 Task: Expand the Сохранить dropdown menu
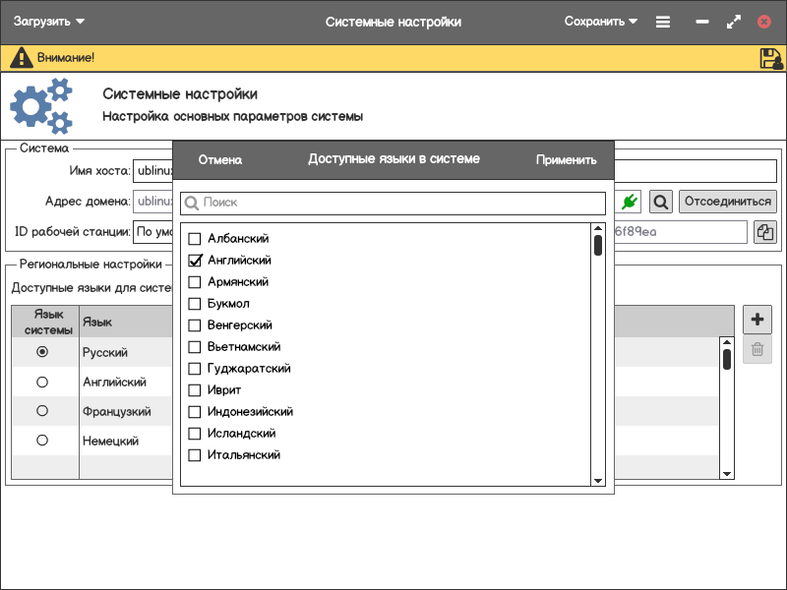(x=600, y=22)
